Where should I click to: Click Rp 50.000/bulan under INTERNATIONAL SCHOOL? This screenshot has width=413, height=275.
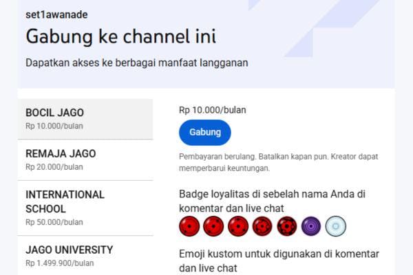54,222
